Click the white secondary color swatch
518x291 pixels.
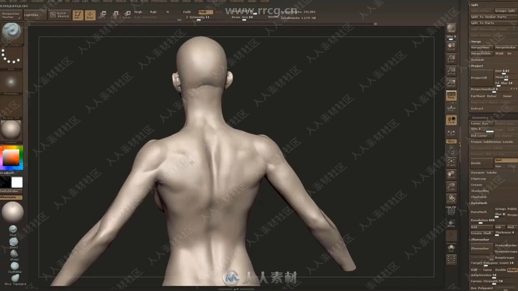[x=17, y=182]
